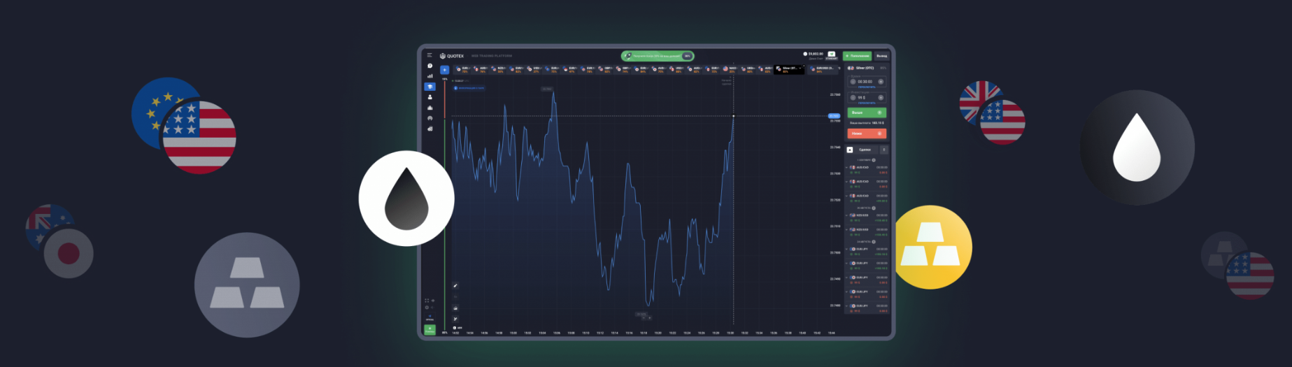Click the 15:30 time axis label
1292x367 pixels.
point(730,333)
